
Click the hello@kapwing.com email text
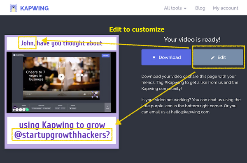pos(191,112)
